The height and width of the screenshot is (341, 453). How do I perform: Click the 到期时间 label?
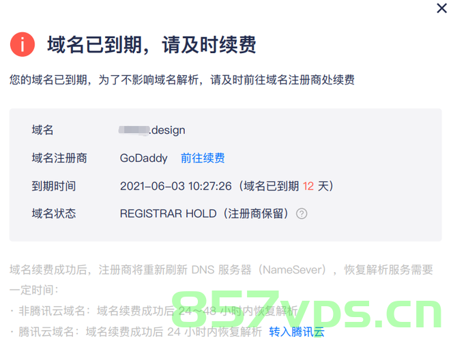point(54,186)
